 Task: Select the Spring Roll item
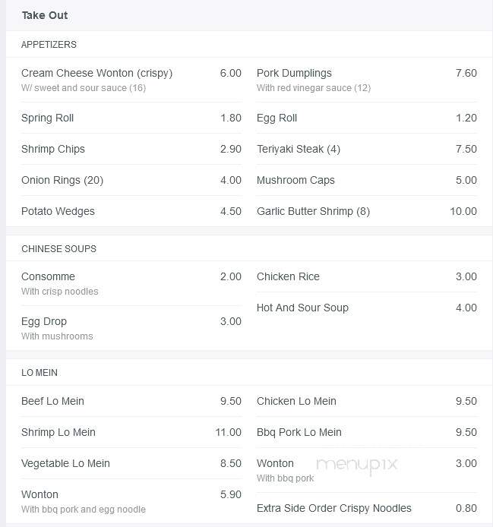click(x=47, y=118)
